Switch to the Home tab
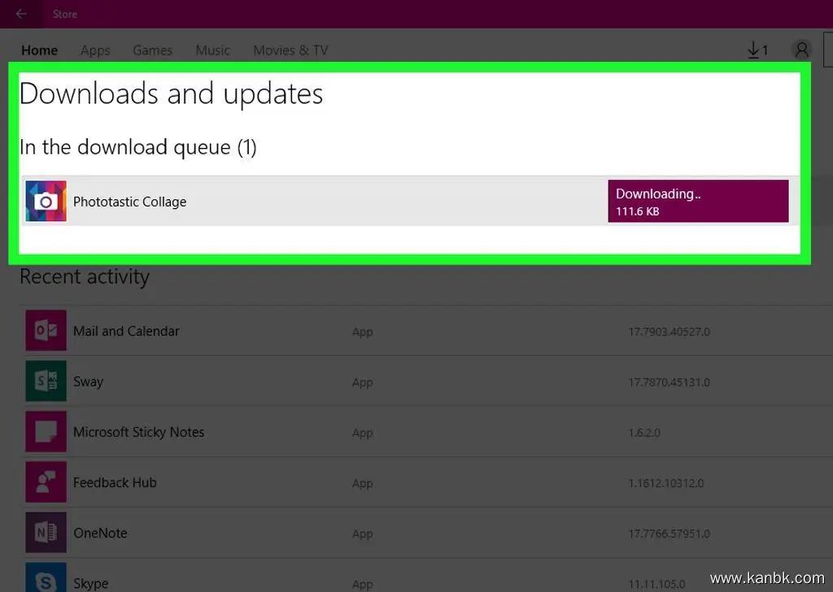 [39, 50]
